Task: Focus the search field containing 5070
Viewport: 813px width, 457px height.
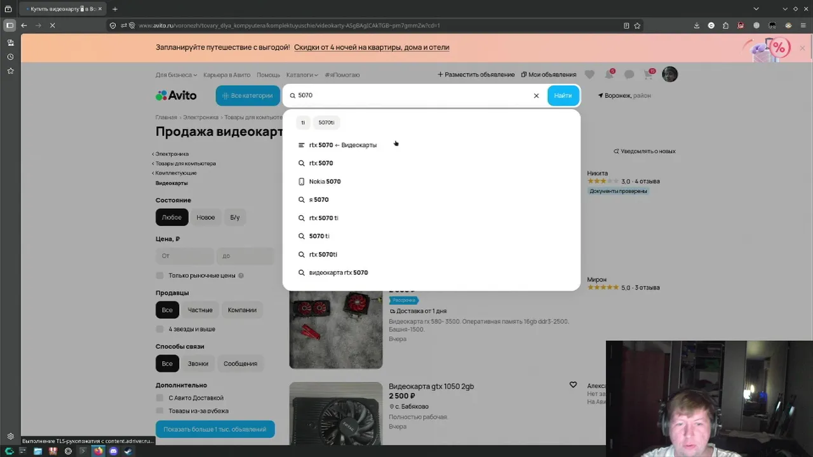Action: pos(413,96)
